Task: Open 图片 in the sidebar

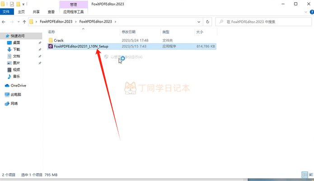Action: [x=16, y=63]
